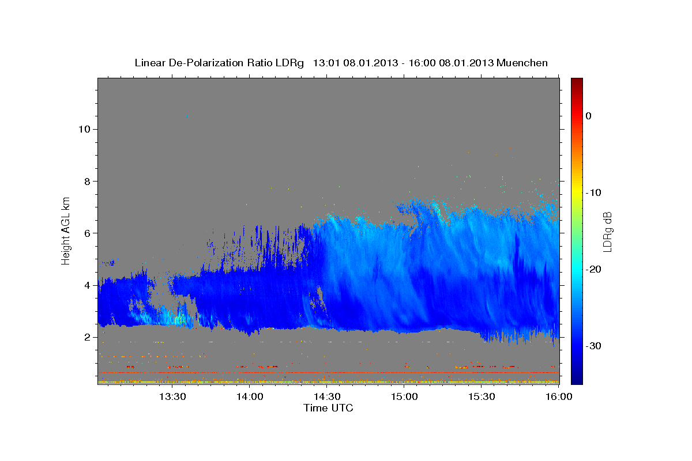Click the red horizontal clutter line near ground

point(328,373)
